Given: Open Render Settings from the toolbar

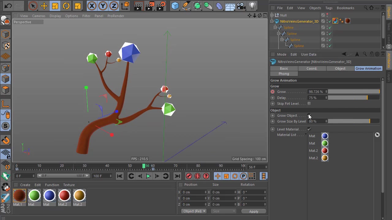Looking at the screenshot, I should (161, 6).
